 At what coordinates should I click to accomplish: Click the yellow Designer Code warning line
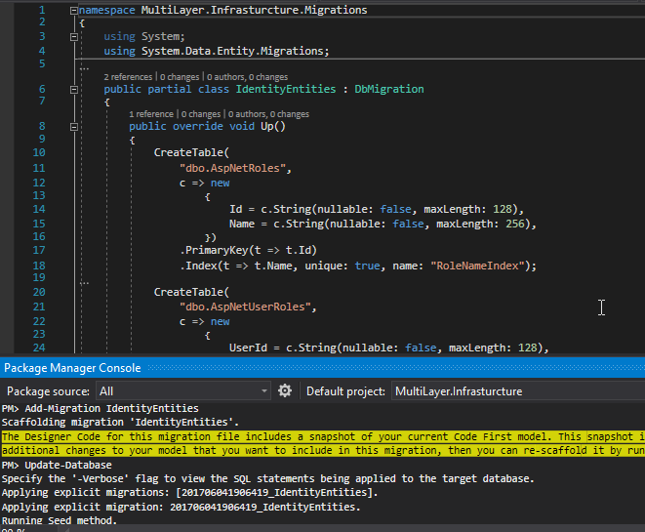(x=323, y=436)
